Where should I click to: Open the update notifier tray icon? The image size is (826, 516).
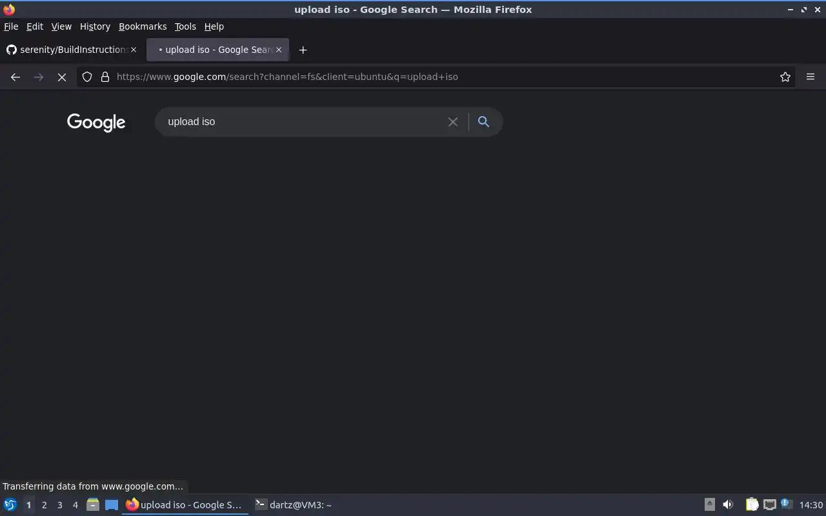787,504
